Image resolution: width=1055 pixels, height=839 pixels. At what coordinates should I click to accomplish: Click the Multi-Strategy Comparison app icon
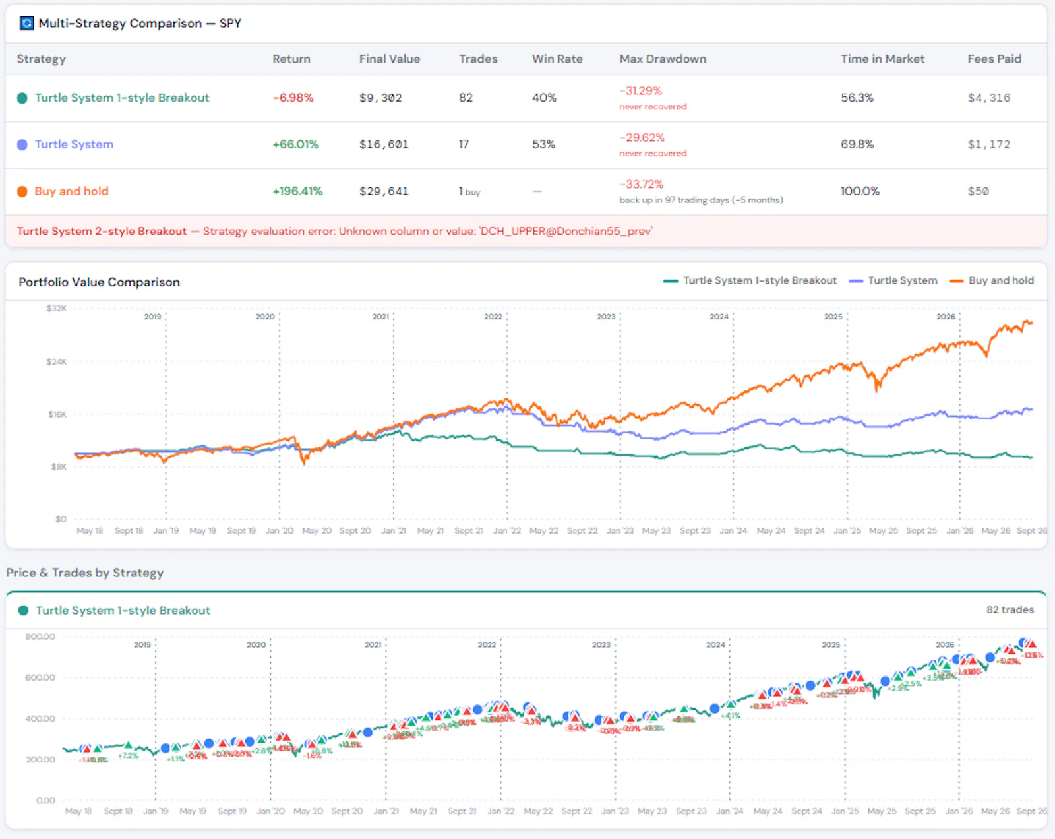pos(26,24)
